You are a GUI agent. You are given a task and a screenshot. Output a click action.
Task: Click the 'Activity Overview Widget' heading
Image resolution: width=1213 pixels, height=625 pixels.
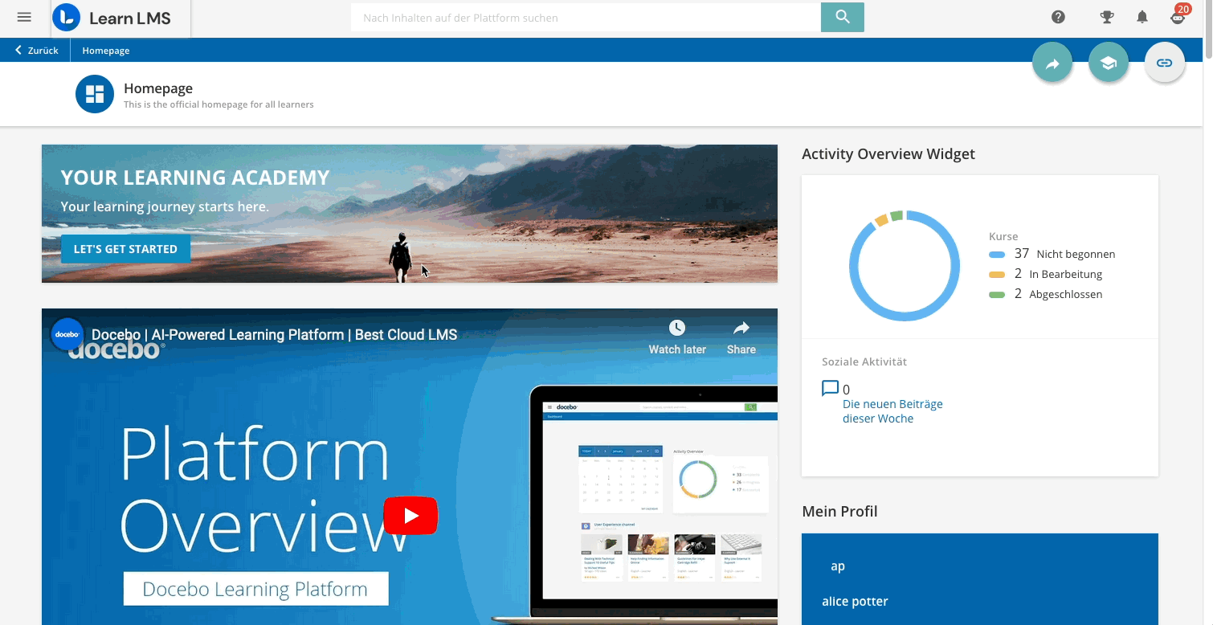pyautogui.click(x=888, y=153)
